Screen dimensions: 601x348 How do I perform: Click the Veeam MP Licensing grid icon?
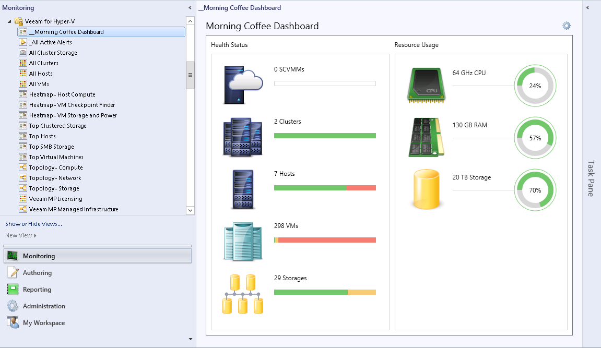point(23,199)
